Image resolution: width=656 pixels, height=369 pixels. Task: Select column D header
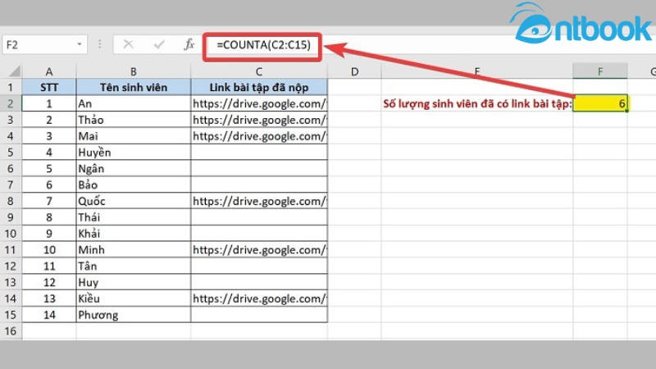point(354,71)
